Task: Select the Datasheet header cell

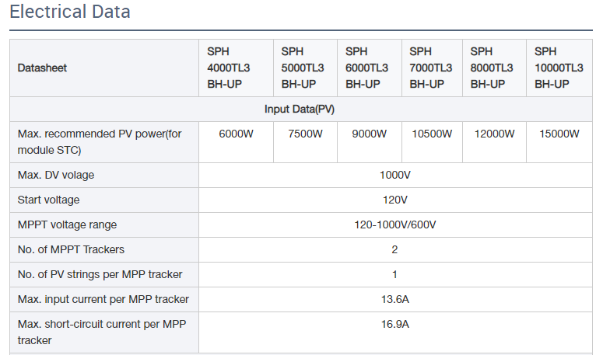Action: (42, 68)
